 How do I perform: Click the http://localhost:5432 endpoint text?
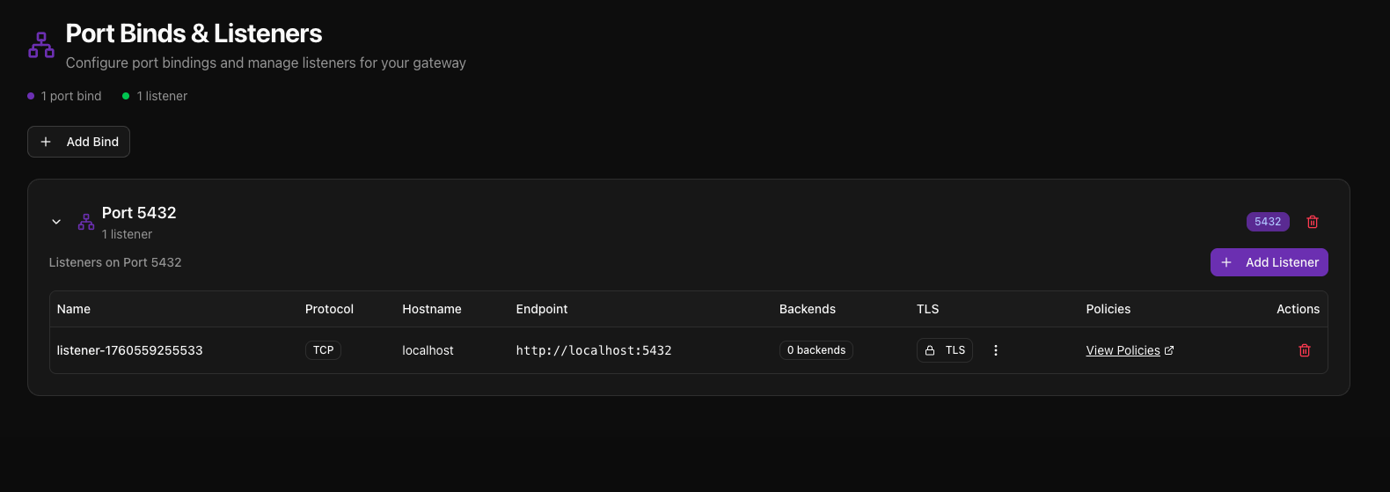tap(594, 350)
